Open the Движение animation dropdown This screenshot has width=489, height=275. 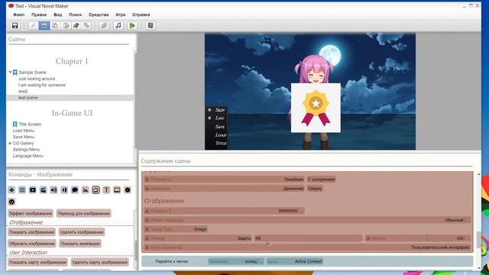tap(293, 189)
